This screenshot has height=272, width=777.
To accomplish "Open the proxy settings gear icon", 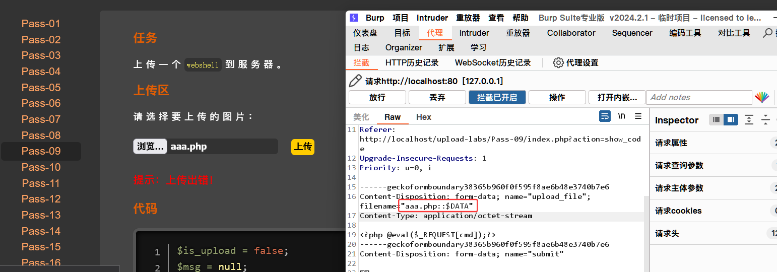I will coord(558,63).
